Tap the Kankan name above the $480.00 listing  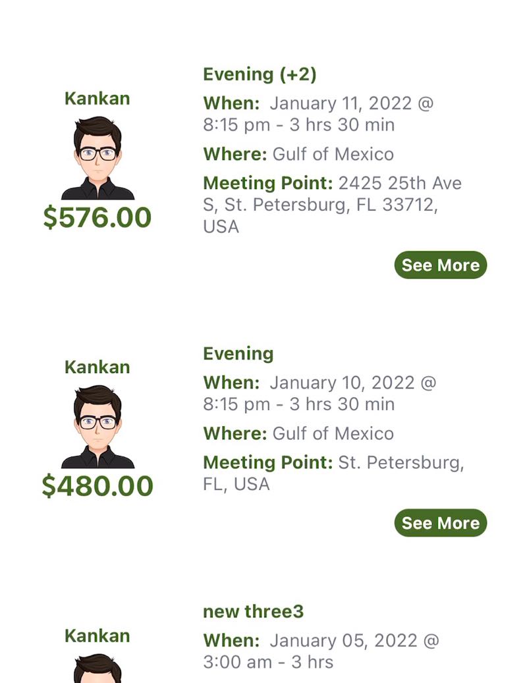click(97, 367)
